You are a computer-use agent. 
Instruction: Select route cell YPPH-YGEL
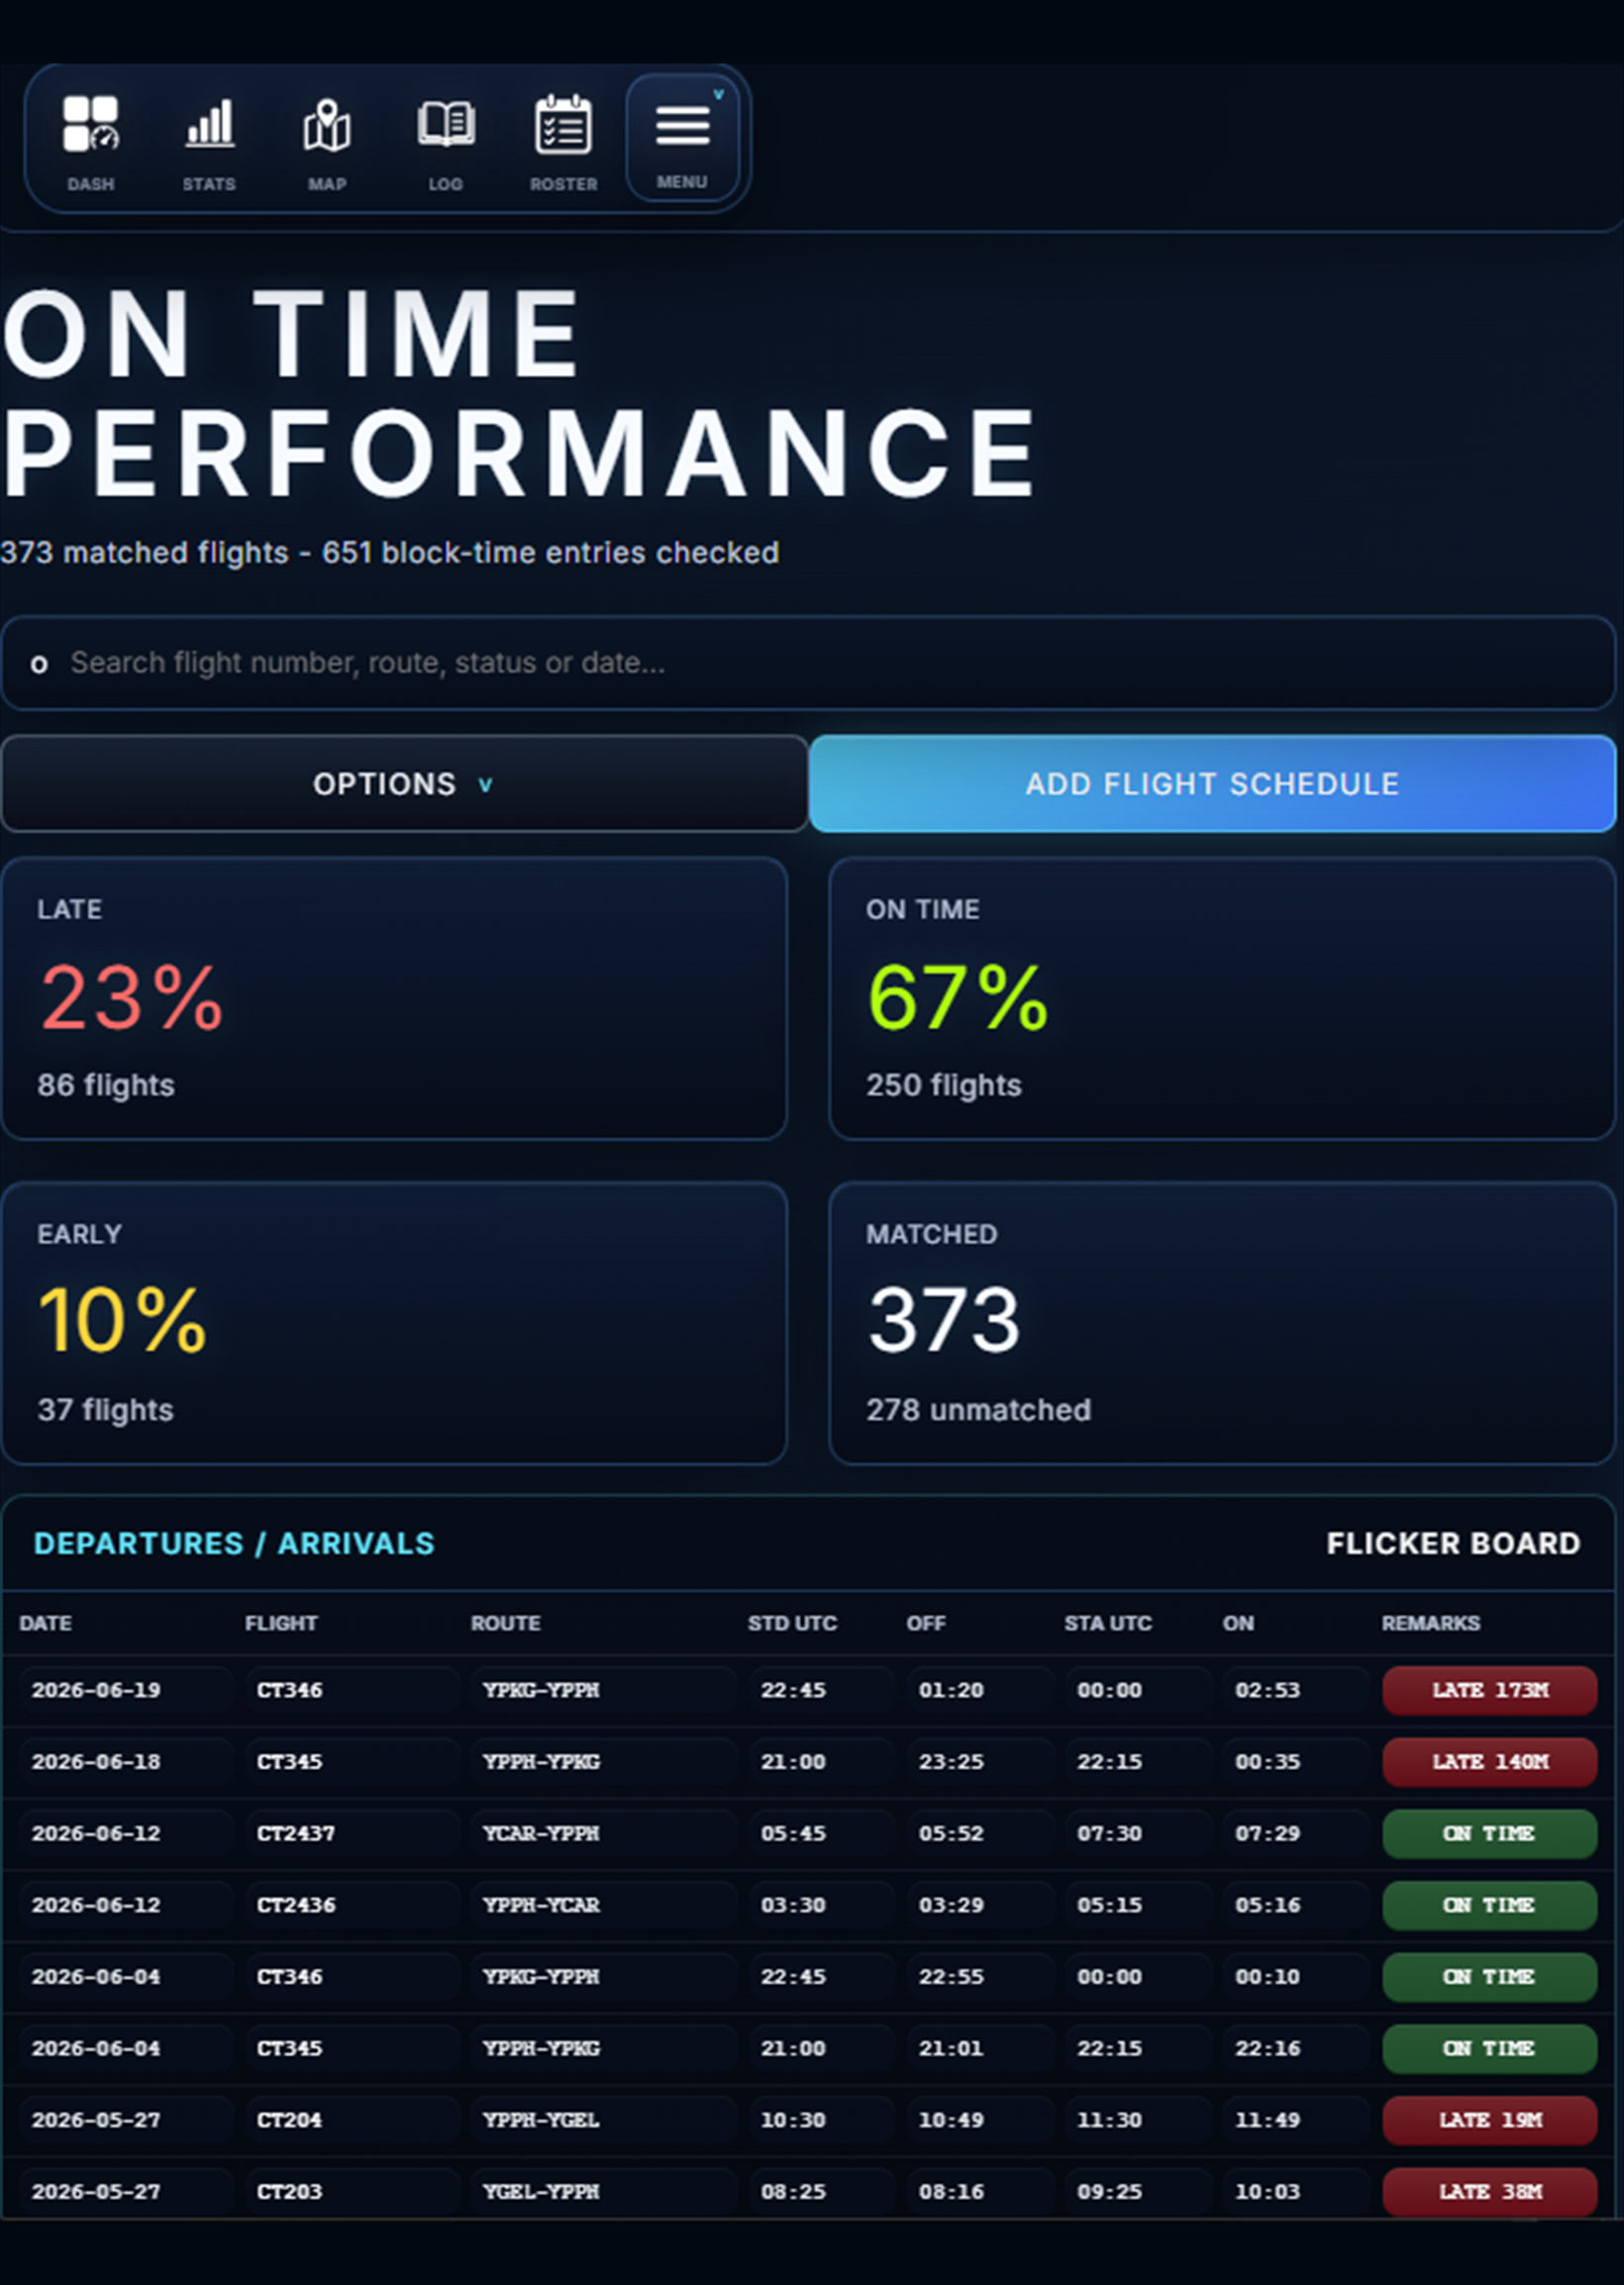point(603,2120)
